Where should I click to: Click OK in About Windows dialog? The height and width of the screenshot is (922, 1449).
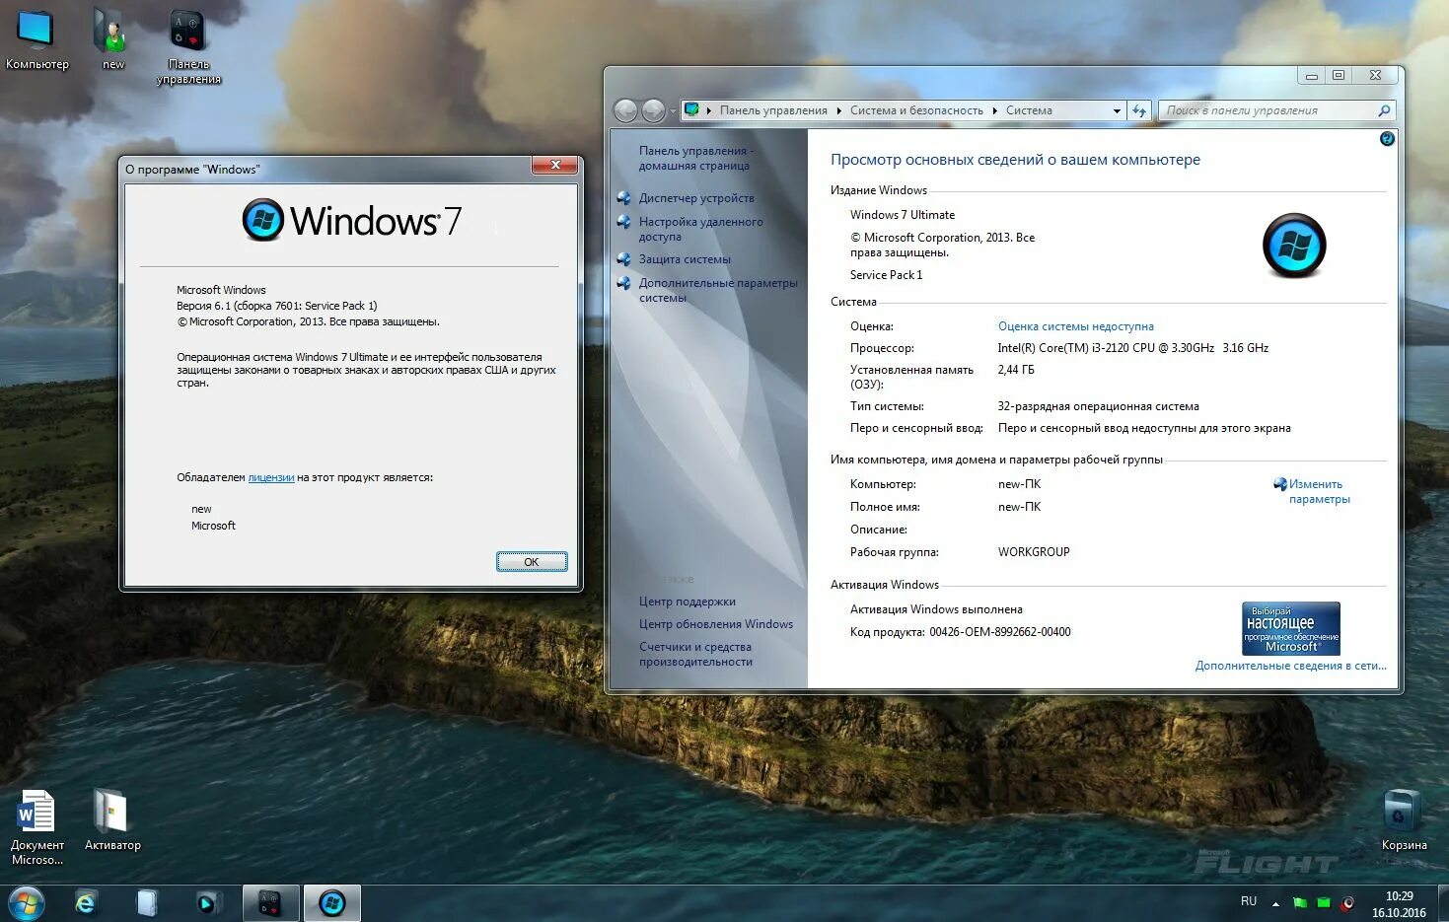(532, 562)
